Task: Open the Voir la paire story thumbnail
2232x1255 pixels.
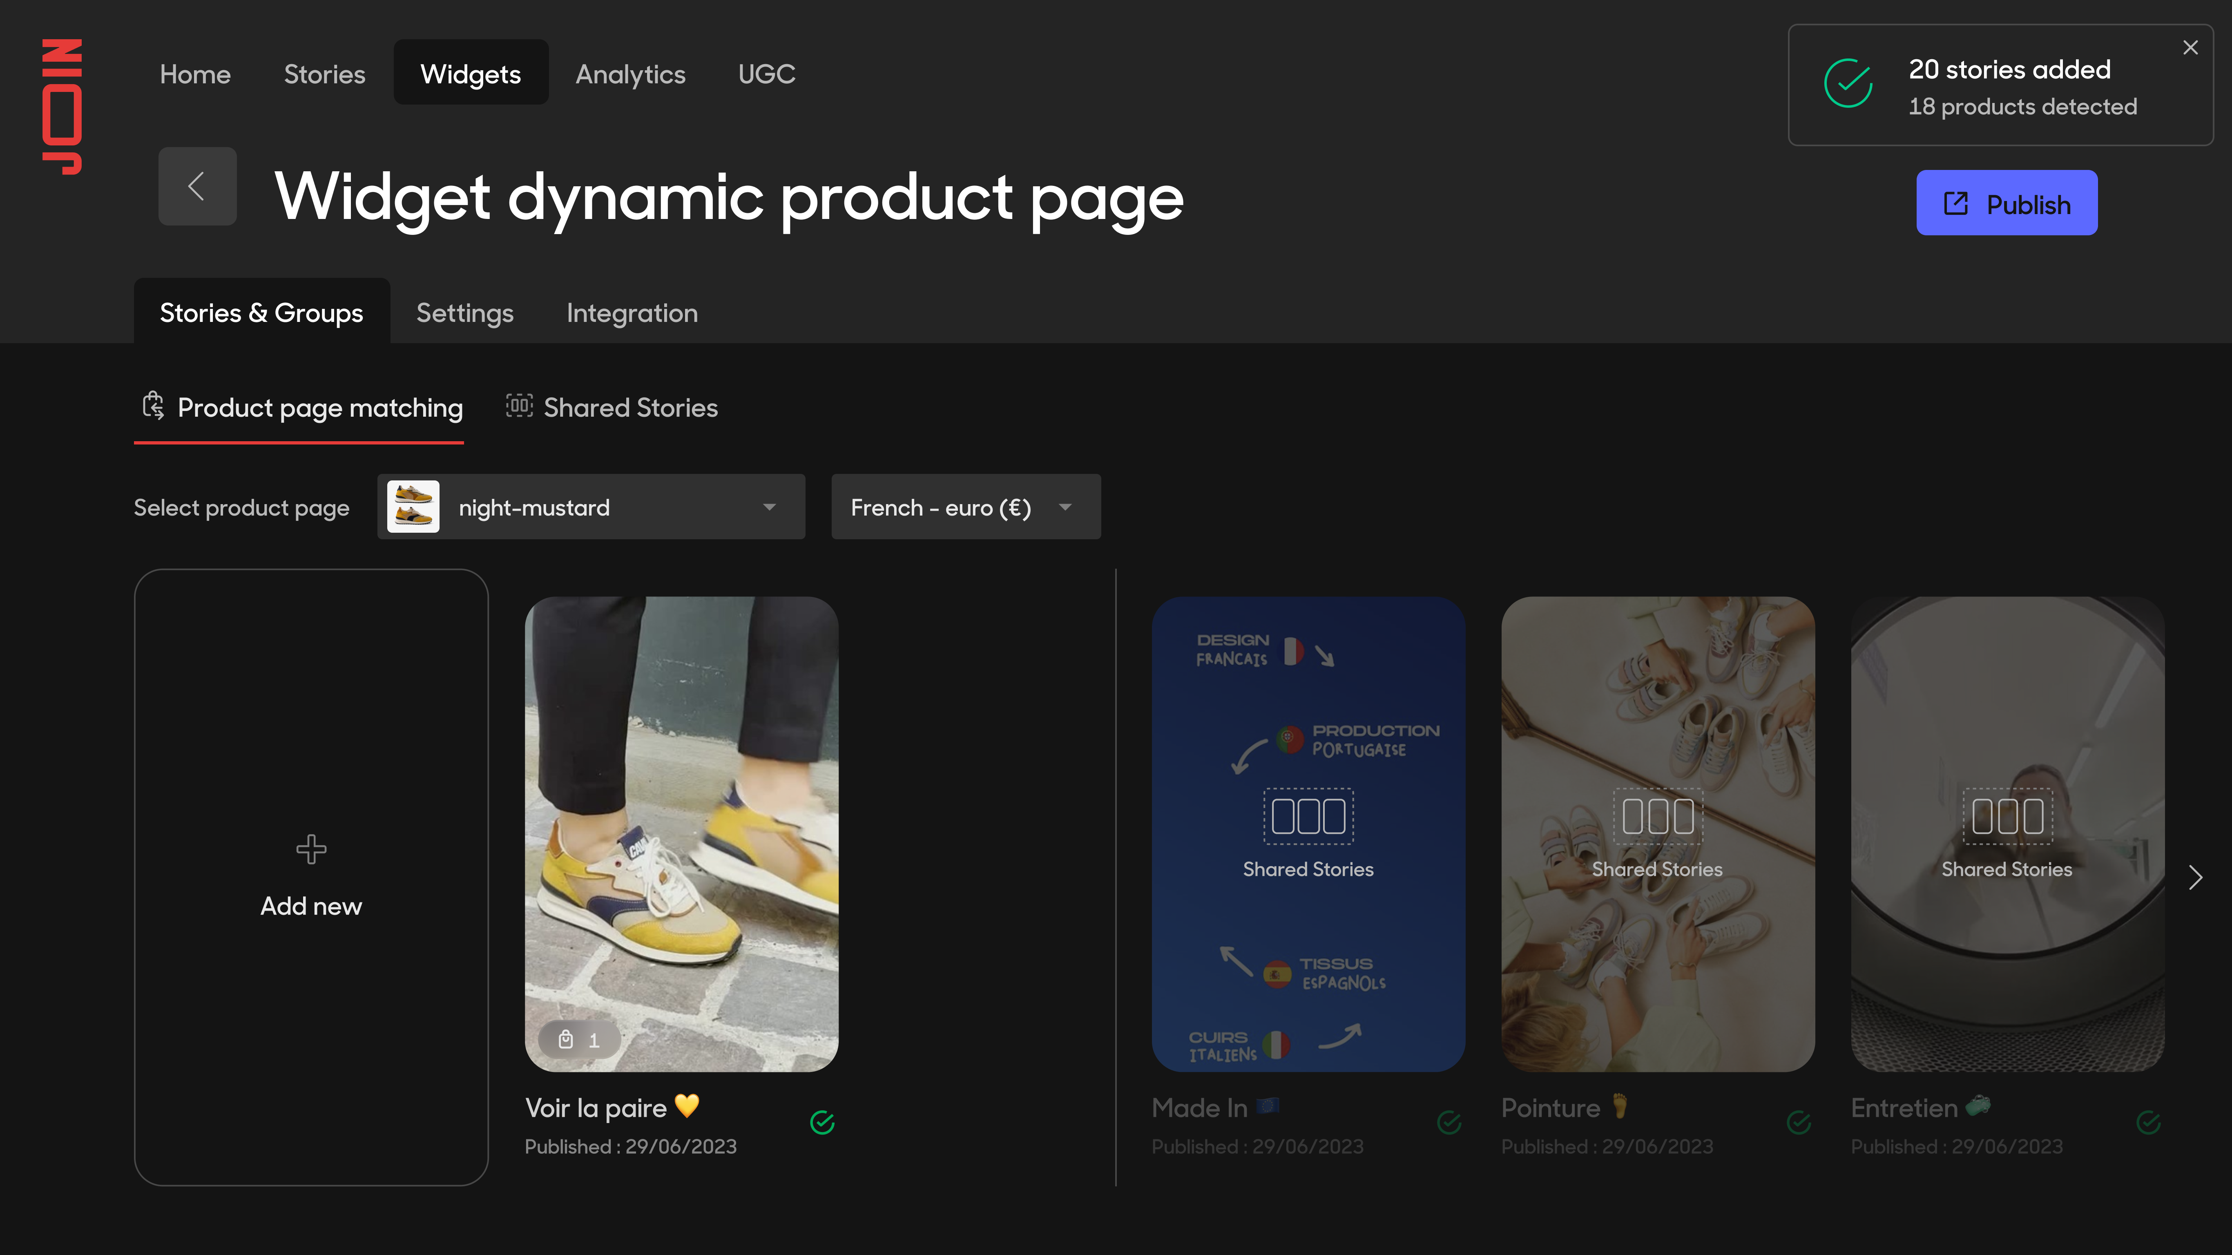Action: pyautogui.click(x=682, y=834)
